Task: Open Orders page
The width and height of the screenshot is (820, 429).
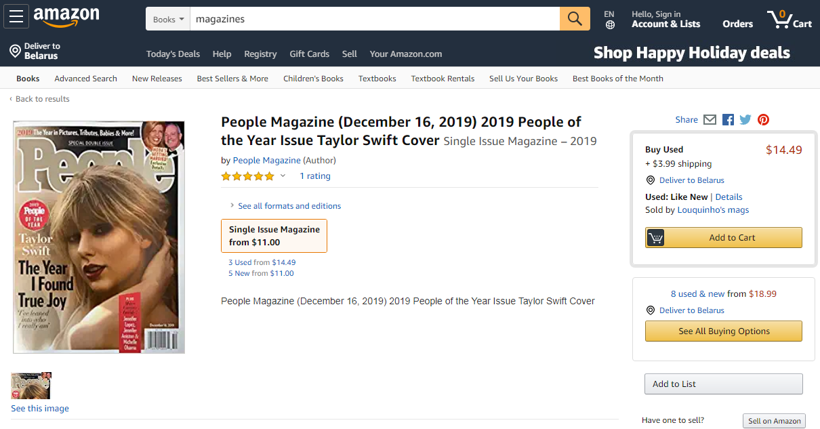Action: click(737, 24)
